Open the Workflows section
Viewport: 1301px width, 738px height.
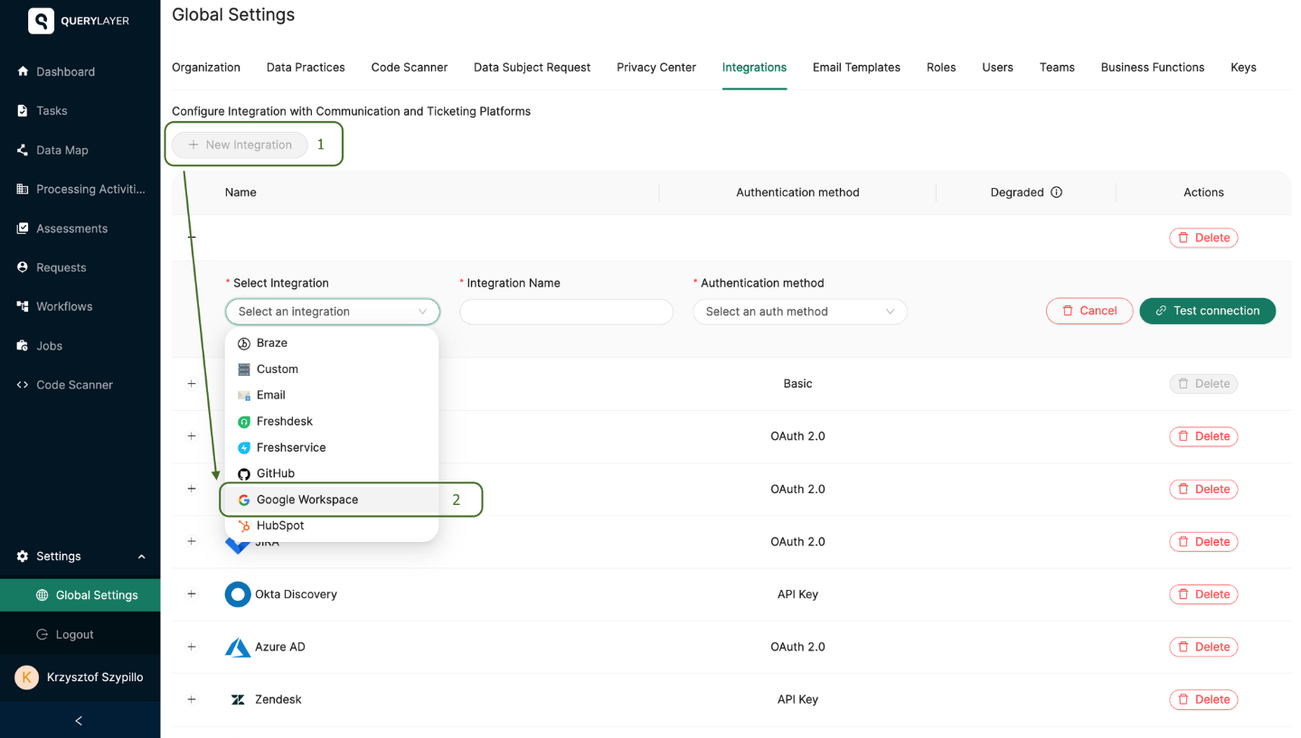coord(65,306)
